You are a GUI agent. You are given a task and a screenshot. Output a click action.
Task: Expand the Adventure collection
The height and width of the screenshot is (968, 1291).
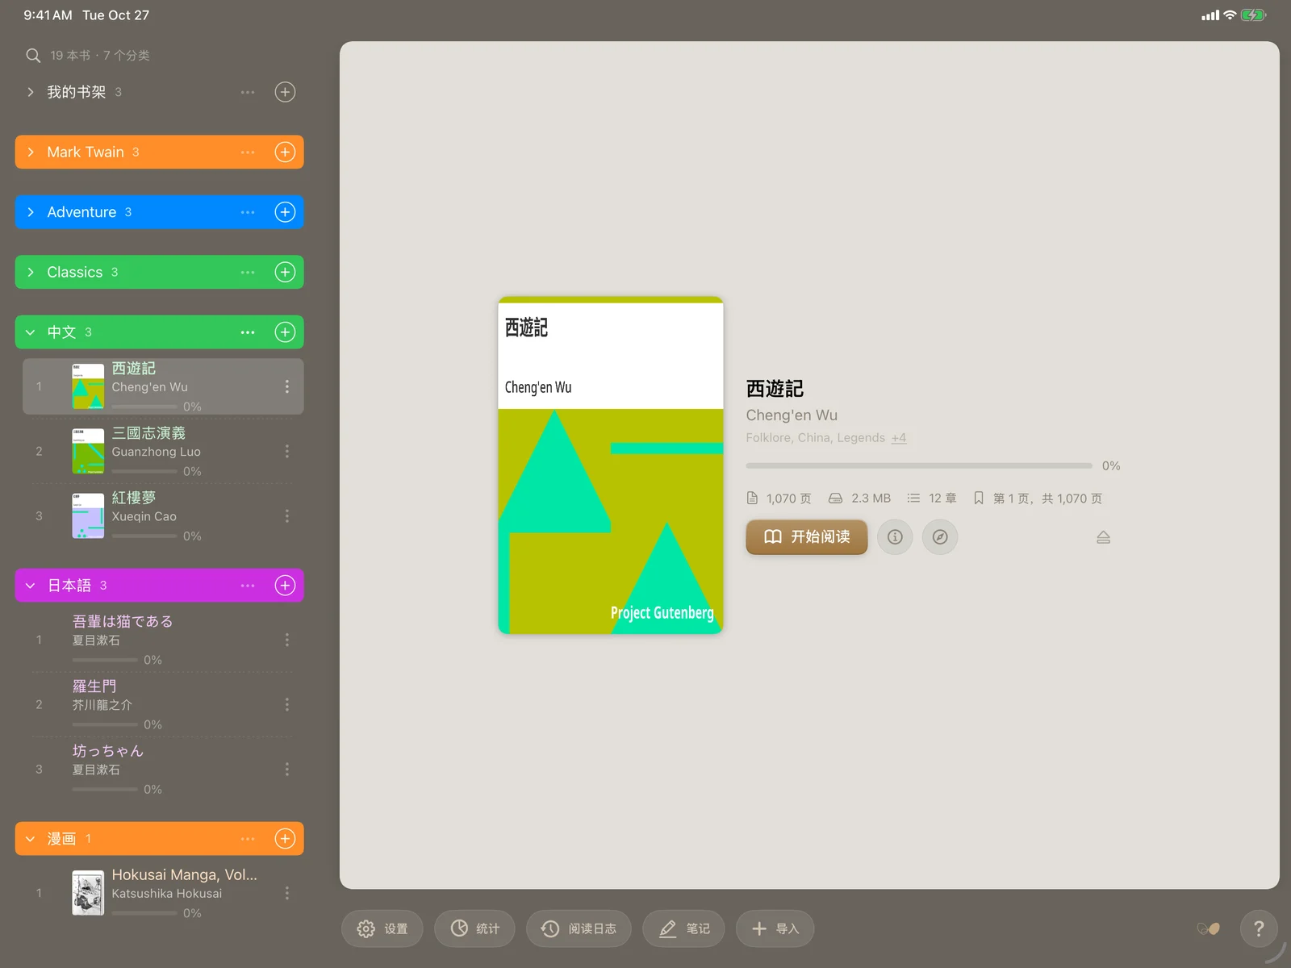(x=31, y=212)
